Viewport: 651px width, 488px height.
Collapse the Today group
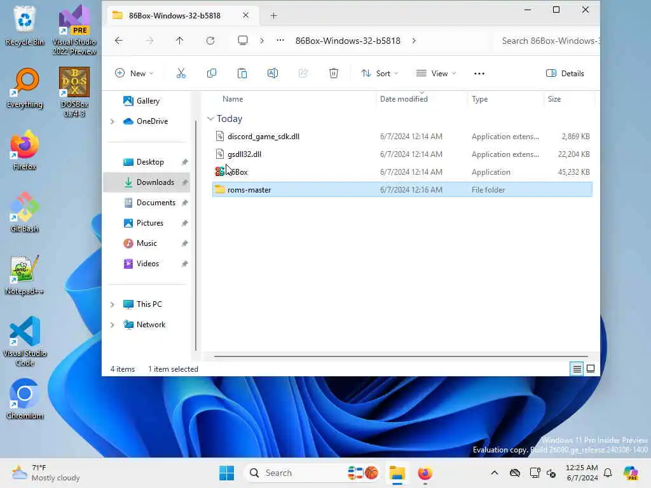(210, 119)
